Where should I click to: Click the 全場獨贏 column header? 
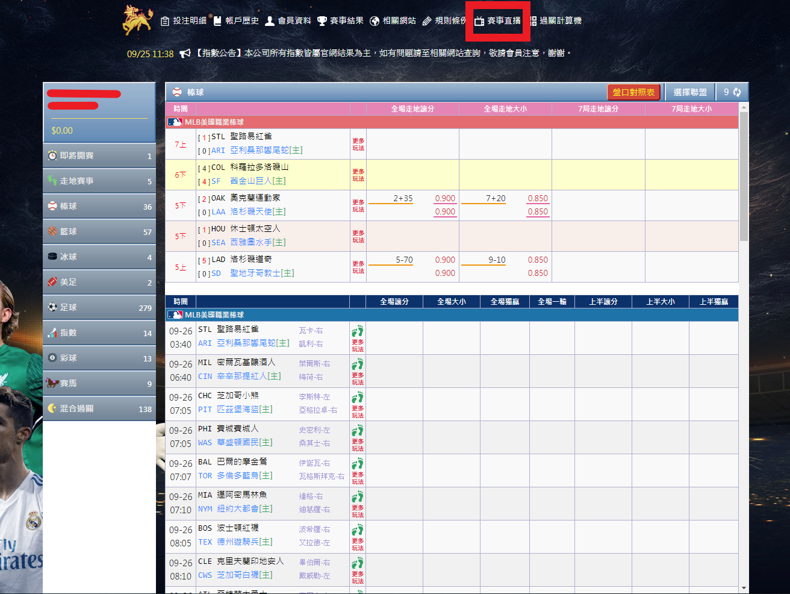(x=505, y=302)
